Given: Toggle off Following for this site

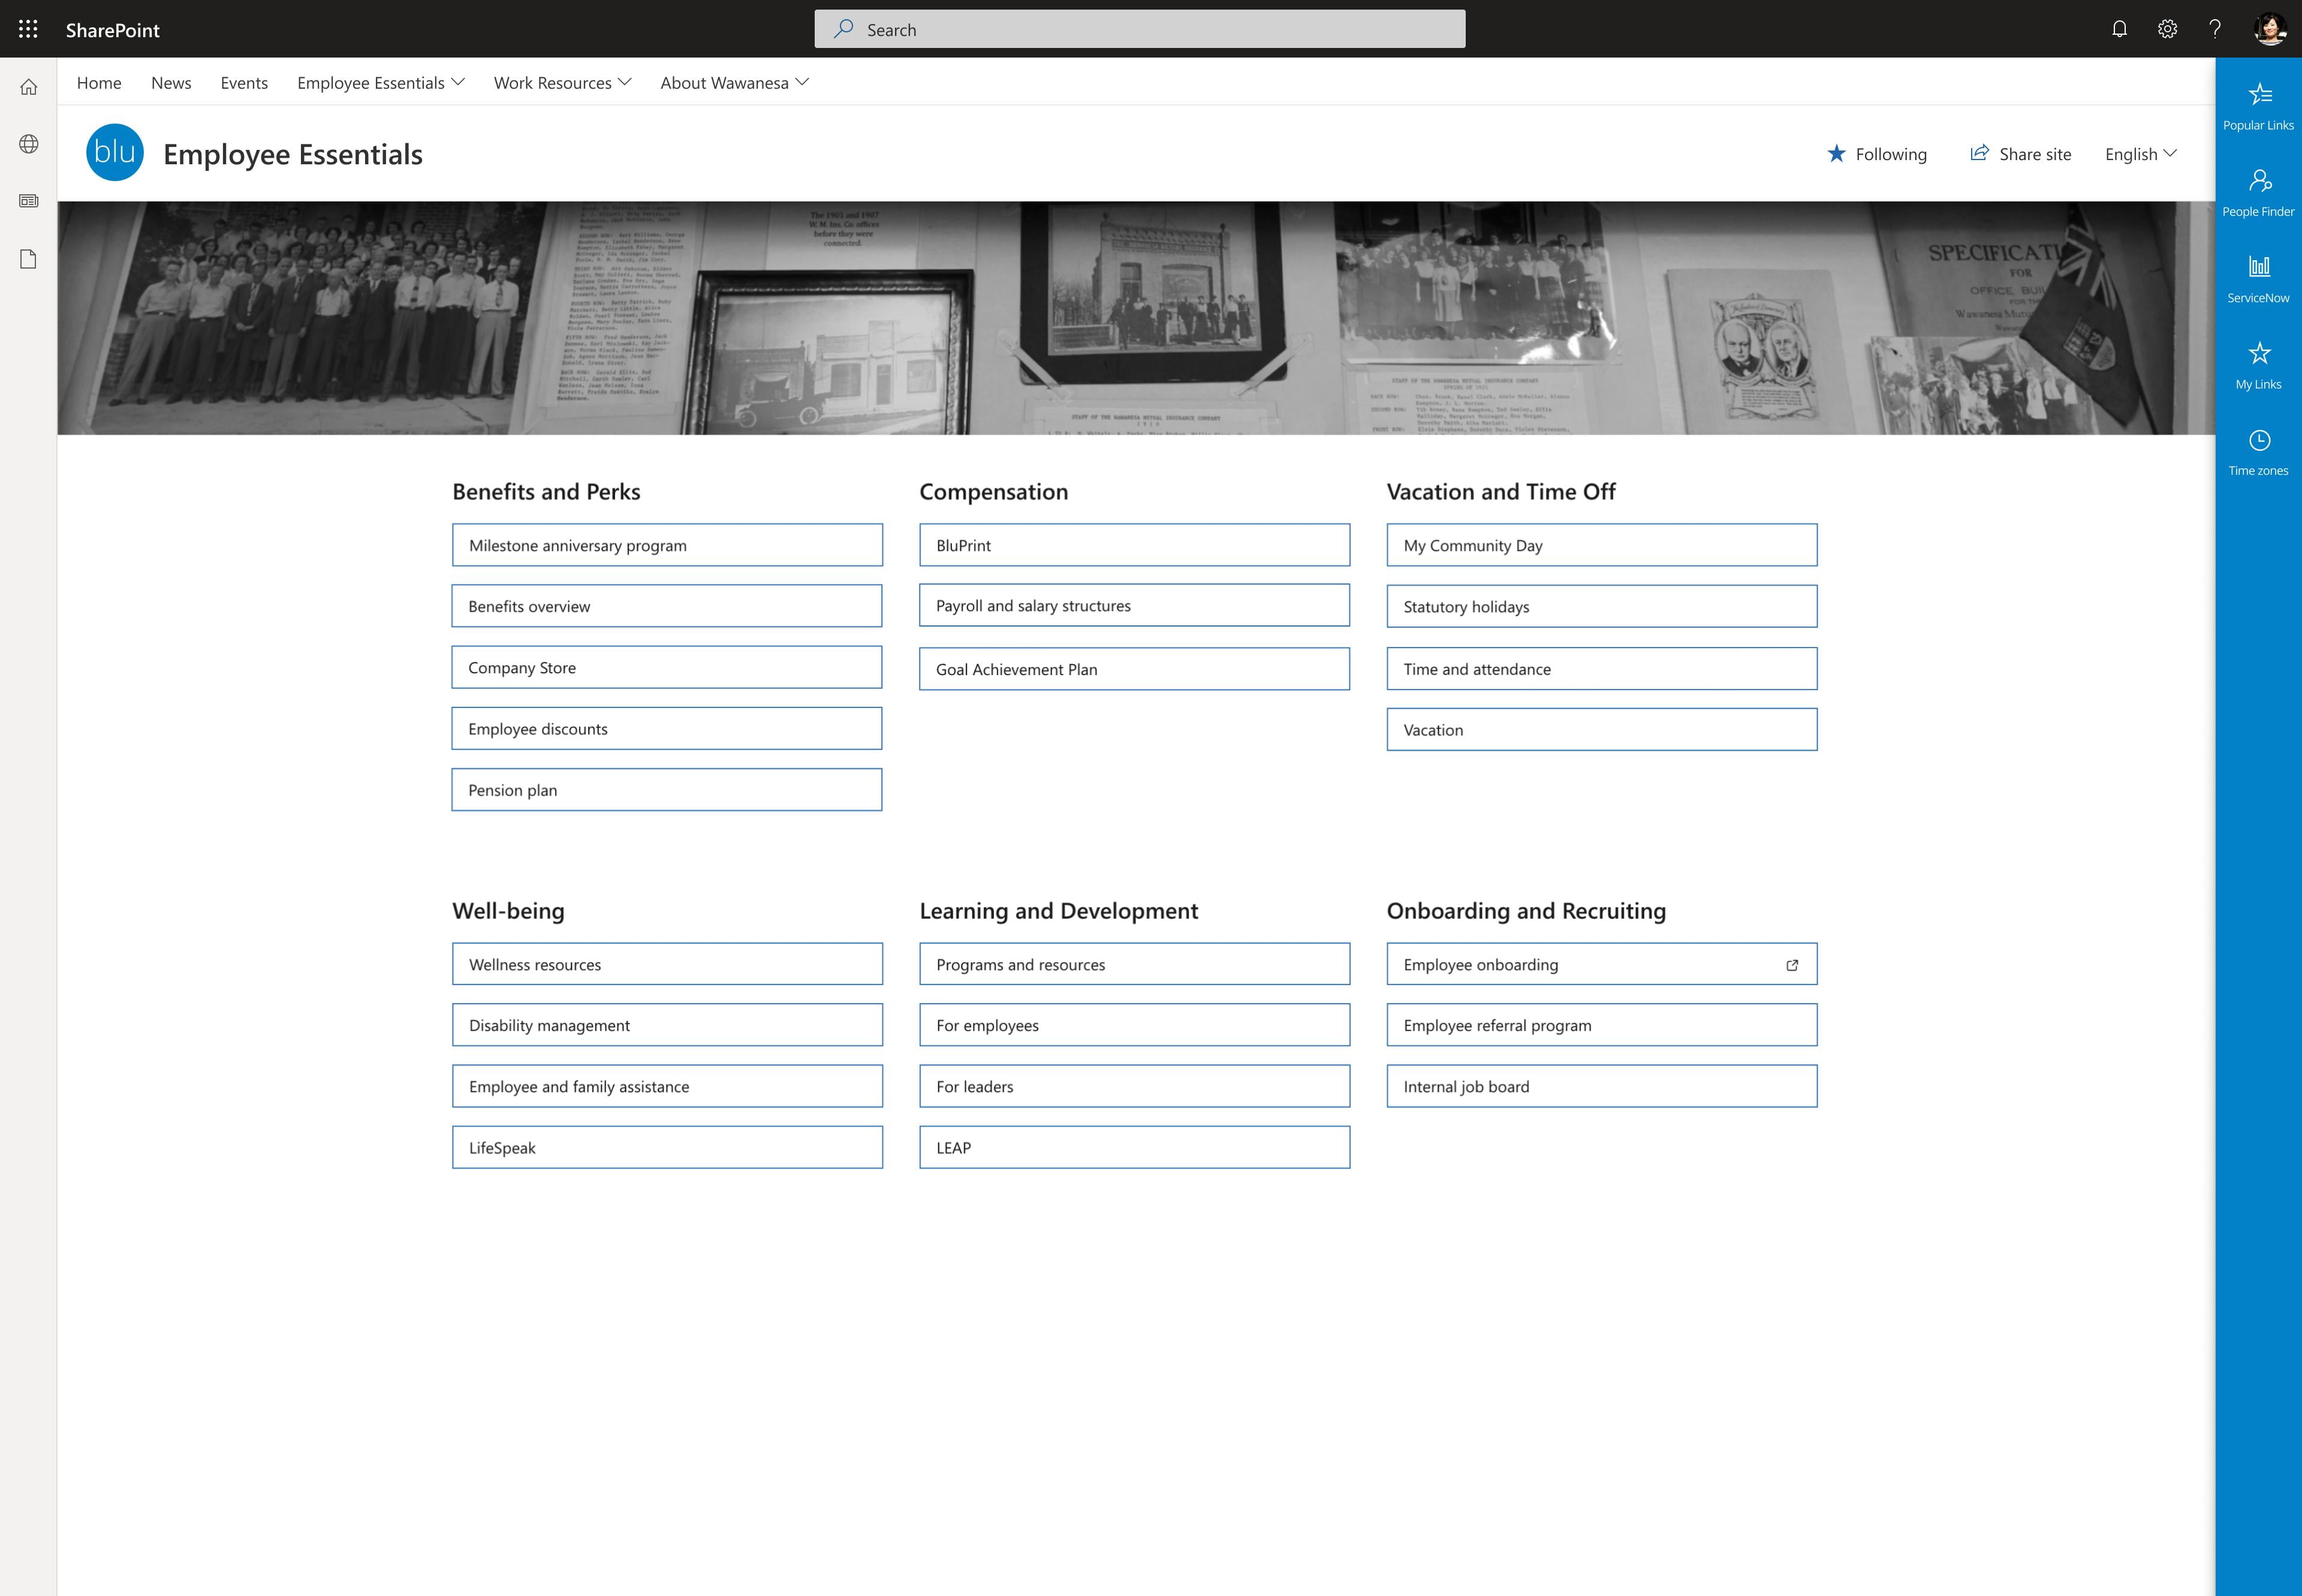Looking at the screenshot, I should (x=1879, y=154).
